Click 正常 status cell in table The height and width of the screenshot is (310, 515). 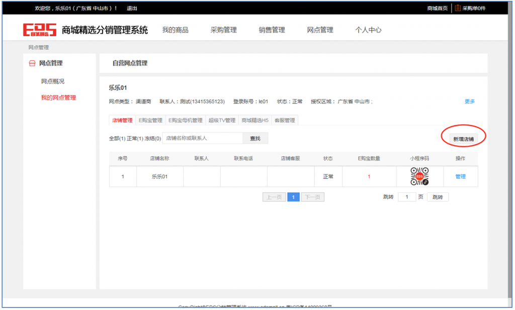point(328,176)
